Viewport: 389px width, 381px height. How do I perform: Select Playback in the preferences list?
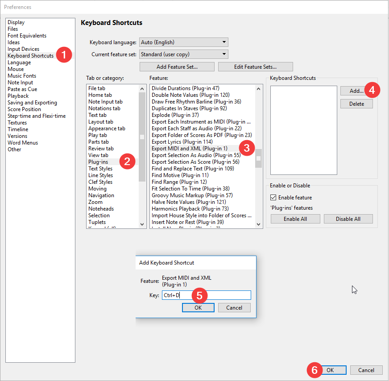pyautogui.click(x=18, y=96)
